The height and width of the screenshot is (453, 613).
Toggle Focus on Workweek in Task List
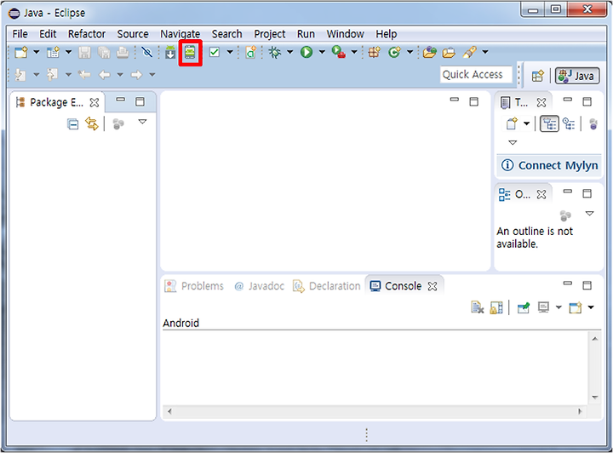pos(593,124)
